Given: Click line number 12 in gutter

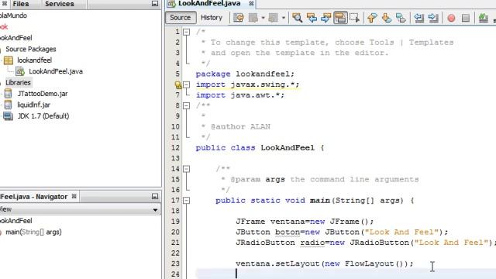Looking at the screenshot, I should [175, 148].
